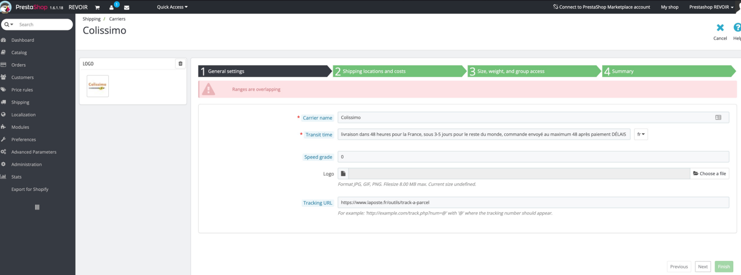
Task: Click the Customers sidebar icon
Action: (3, 77)
